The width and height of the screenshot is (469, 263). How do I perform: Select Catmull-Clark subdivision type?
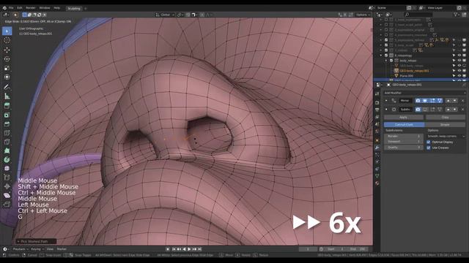click(404, 125)
